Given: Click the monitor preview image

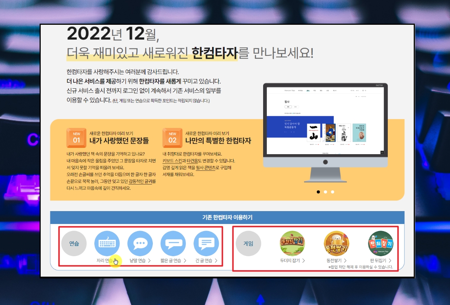Looking at the screenshot, I should pos(325,132).
